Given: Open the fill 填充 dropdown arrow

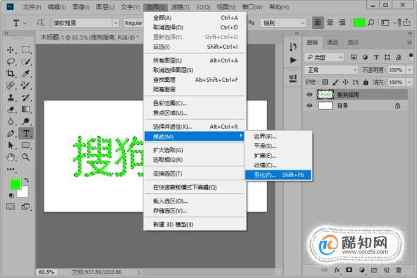Looking at the screenshot, I should click(x=409, y=82).
